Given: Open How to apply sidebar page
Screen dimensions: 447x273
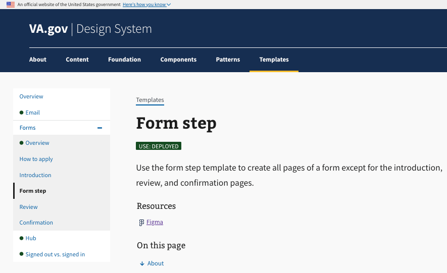Looking at the screenshot, I should pos(36,159).
